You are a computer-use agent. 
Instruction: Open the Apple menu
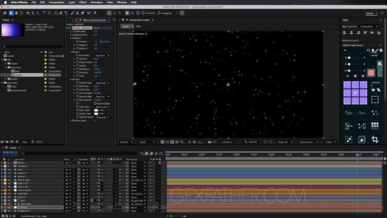click(x=5, y=2)
